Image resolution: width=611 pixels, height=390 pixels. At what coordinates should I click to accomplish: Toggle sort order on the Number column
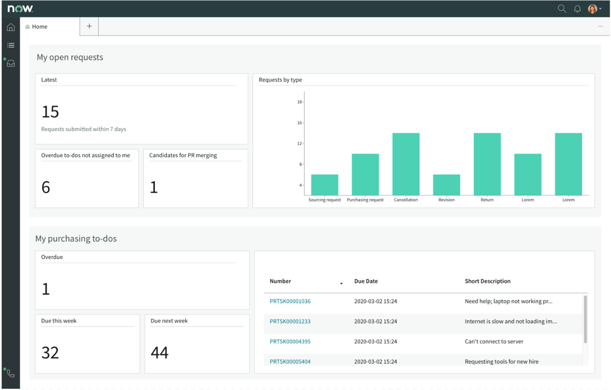tap(341, 284)
